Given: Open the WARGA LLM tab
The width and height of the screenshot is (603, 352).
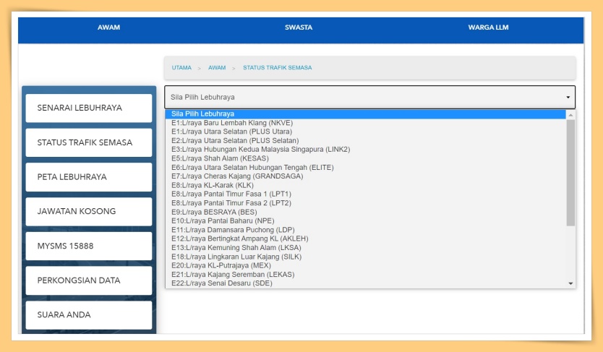Looking at the screenshot, I should pyautogui.click(x=488, y=27).
